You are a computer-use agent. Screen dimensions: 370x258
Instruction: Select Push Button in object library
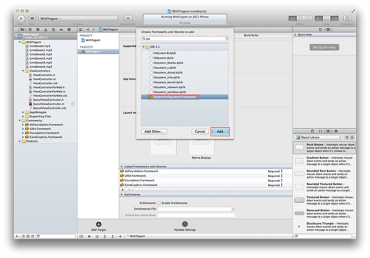[x=324, y=148]
